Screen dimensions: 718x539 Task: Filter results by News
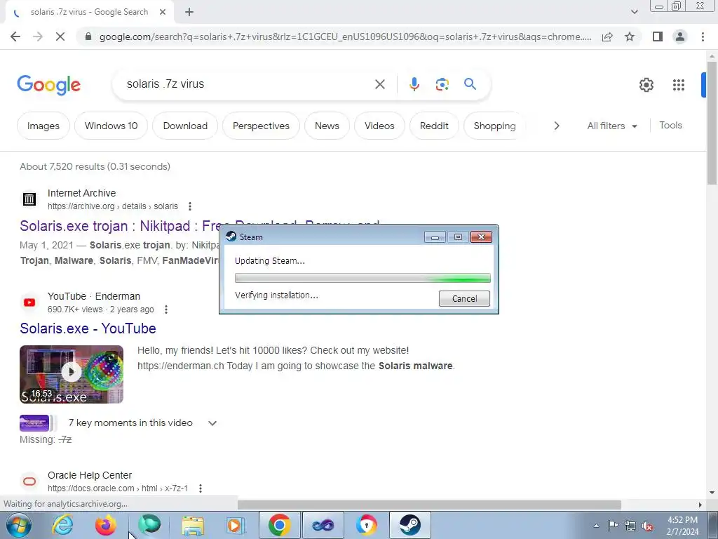click(327, 126)
